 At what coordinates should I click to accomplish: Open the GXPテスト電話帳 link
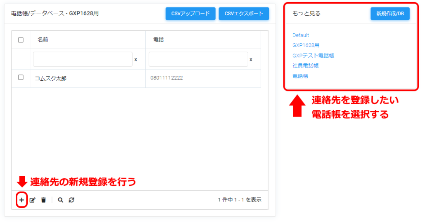coord(313,56)
